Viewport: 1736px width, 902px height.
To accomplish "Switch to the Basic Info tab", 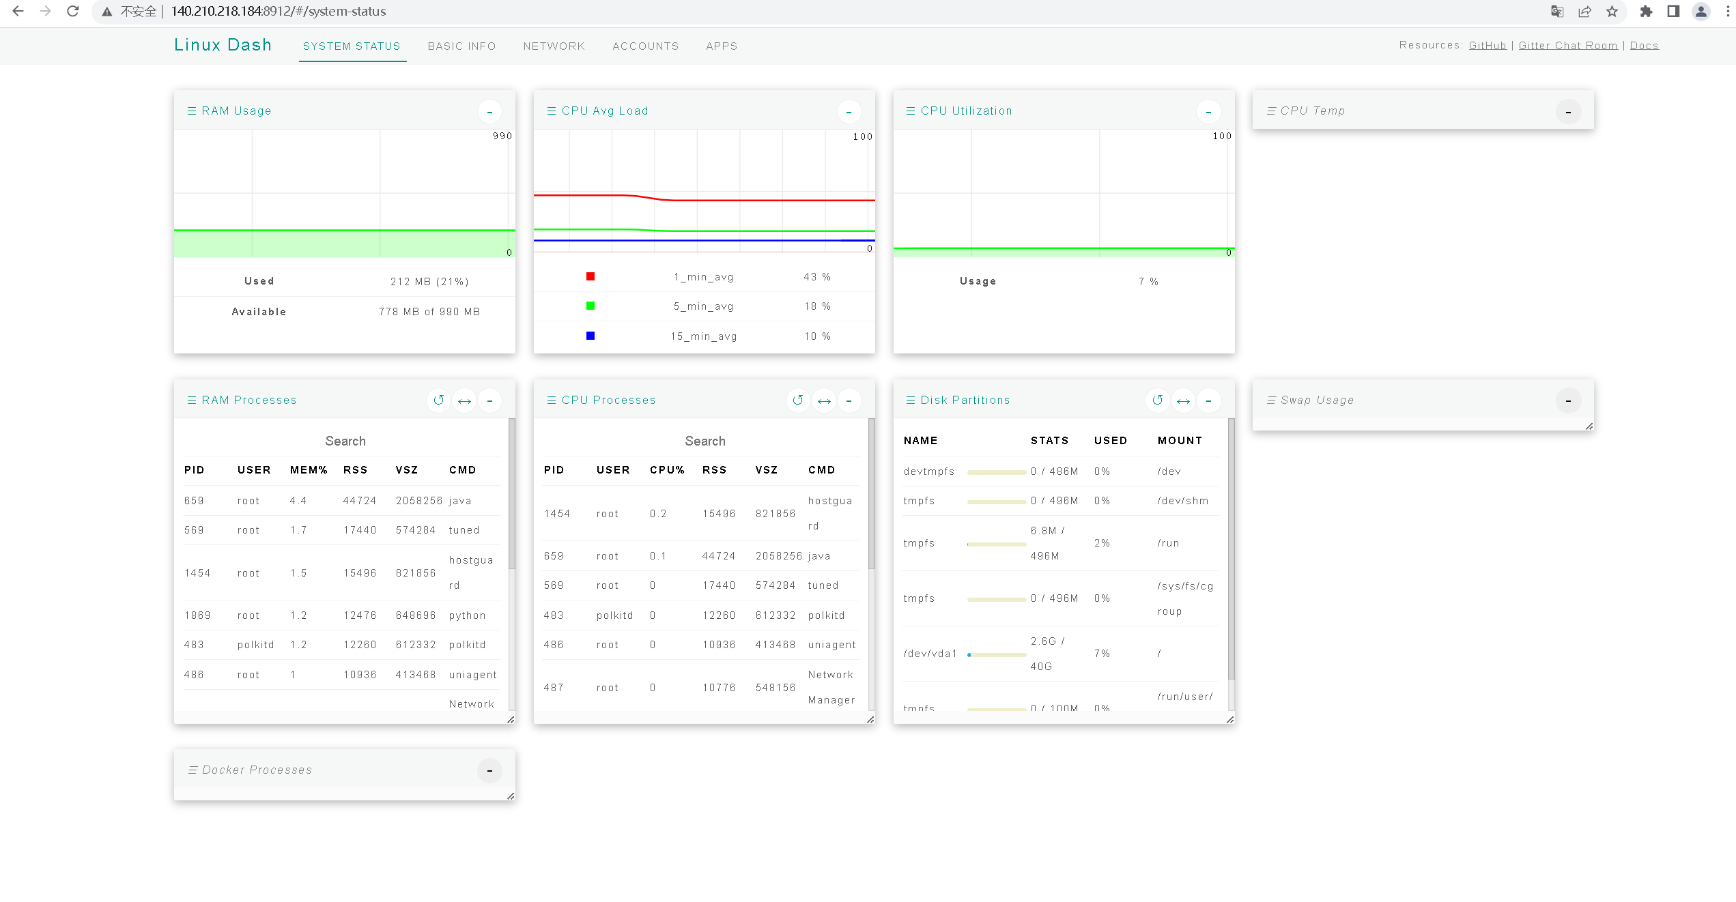I will 461,46.
